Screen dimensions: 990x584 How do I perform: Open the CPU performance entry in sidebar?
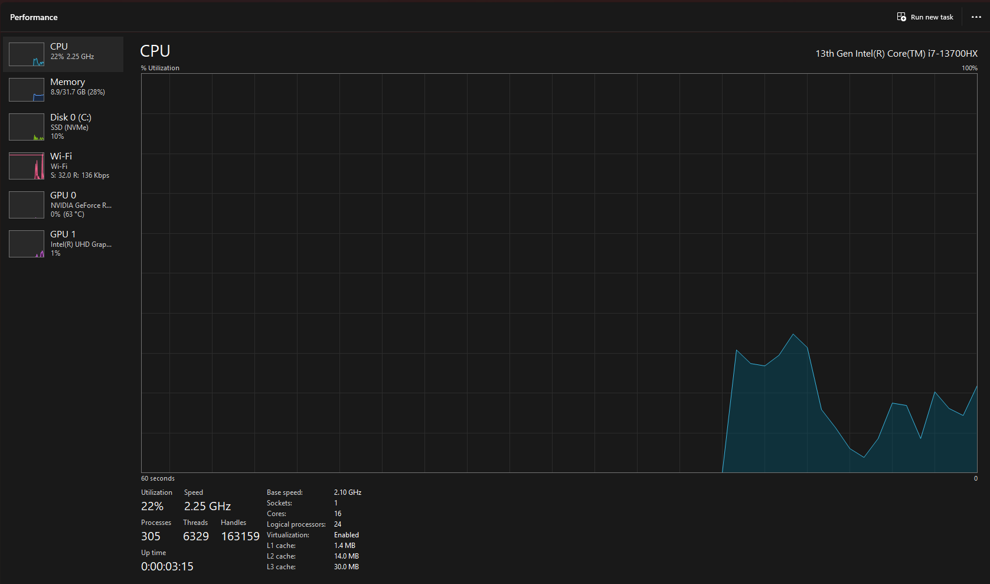pos(63,54)
